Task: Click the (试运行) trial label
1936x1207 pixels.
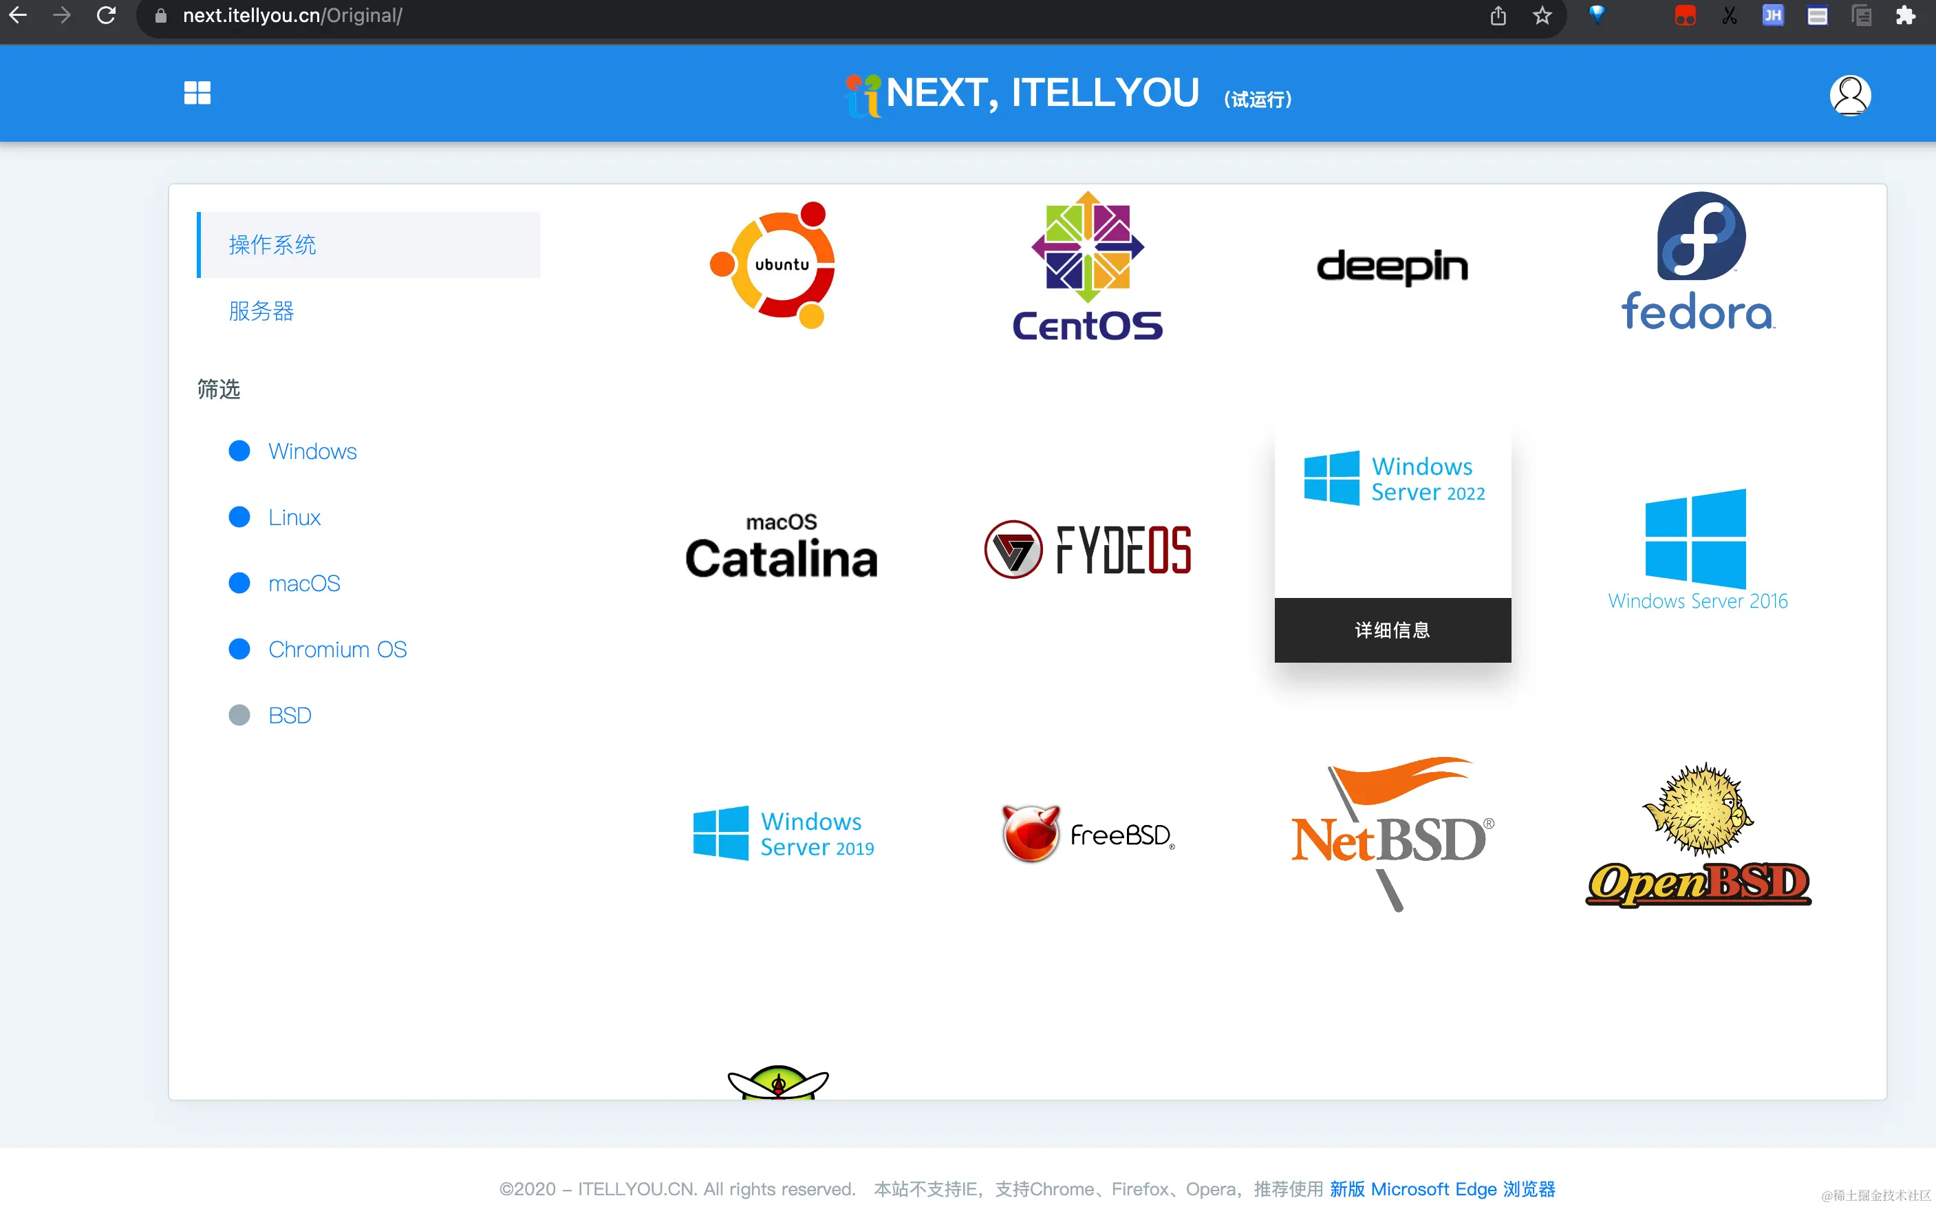Action: [x=1258, y=99]
